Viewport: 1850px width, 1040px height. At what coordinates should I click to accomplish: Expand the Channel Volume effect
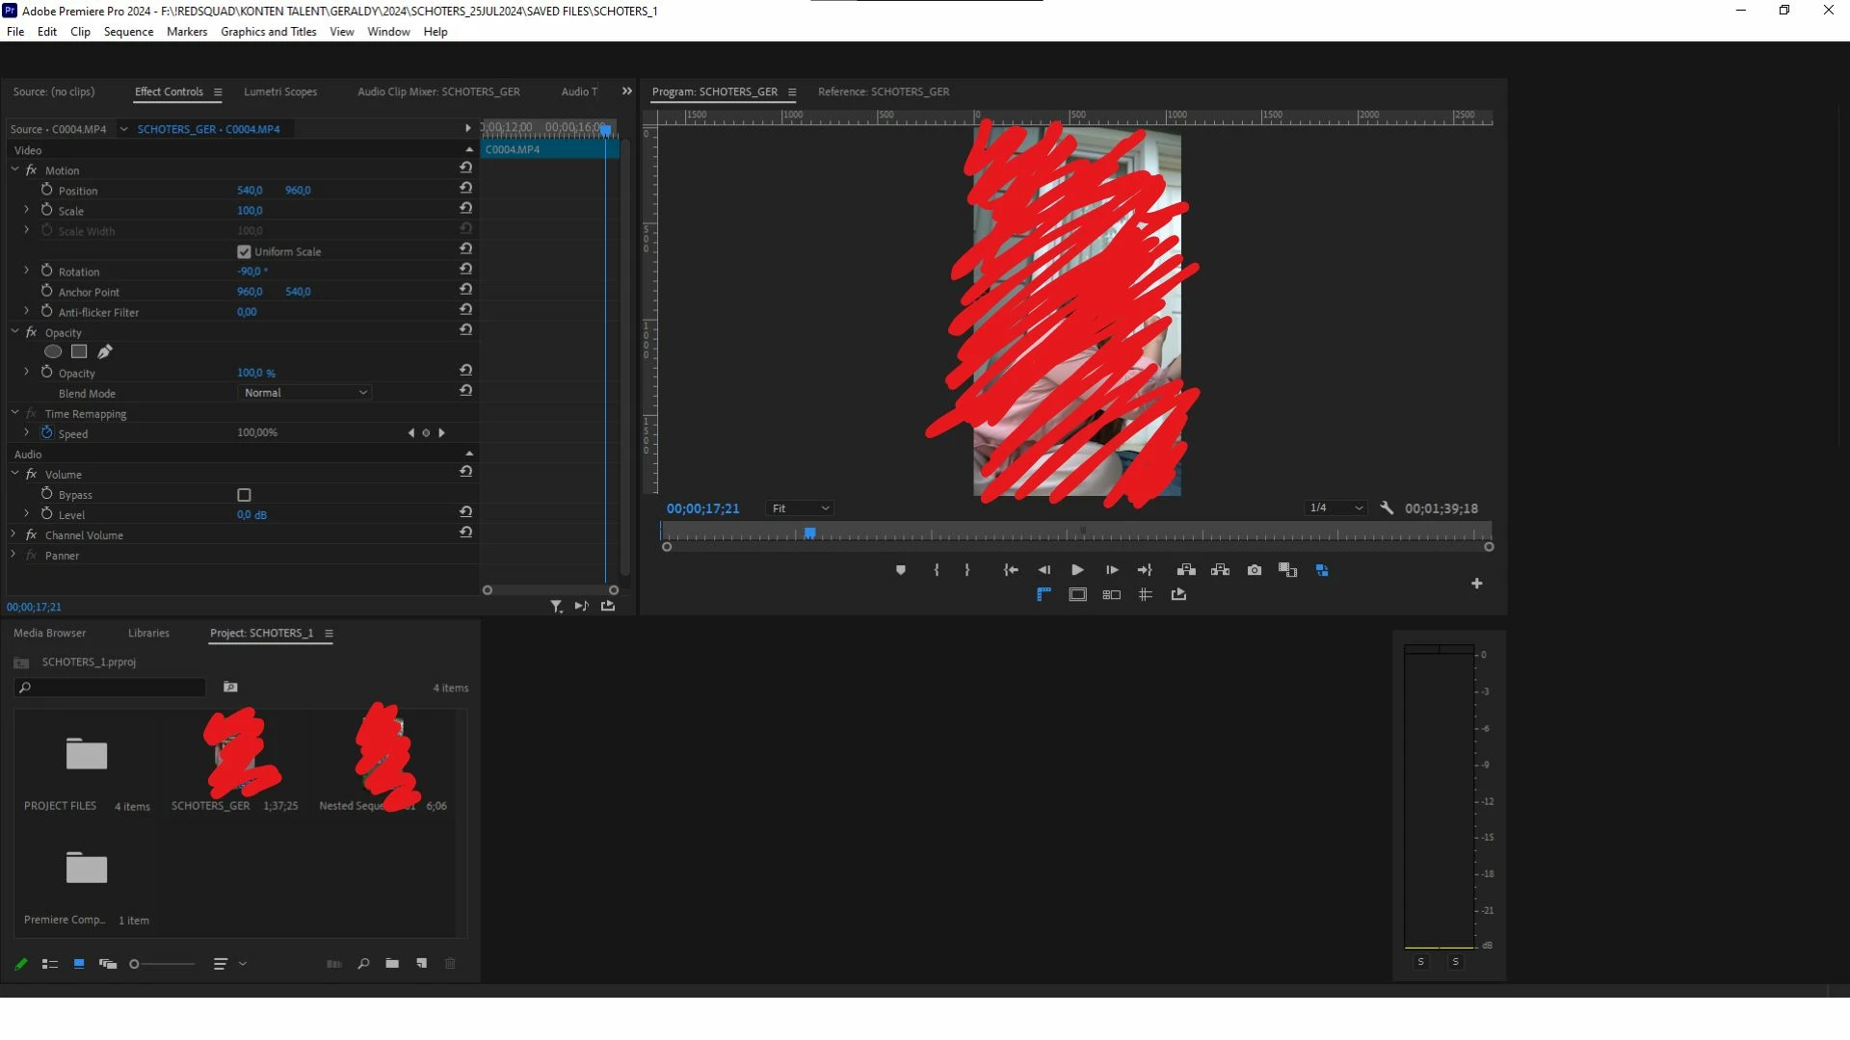point(13,534)
